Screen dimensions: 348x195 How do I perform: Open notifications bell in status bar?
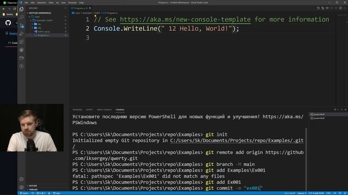pos(345,193)
